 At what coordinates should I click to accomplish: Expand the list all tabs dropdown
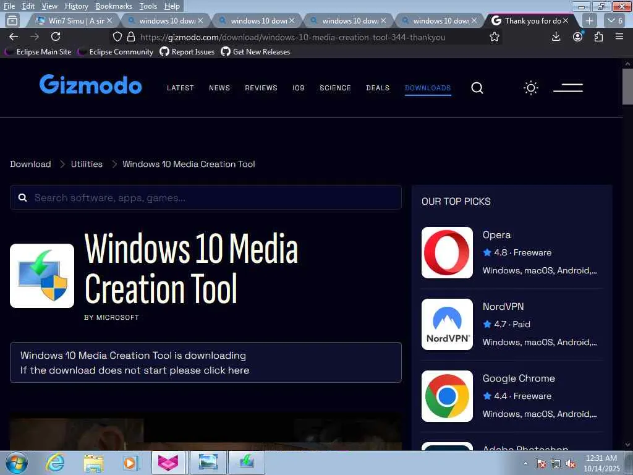click(616, 20)
